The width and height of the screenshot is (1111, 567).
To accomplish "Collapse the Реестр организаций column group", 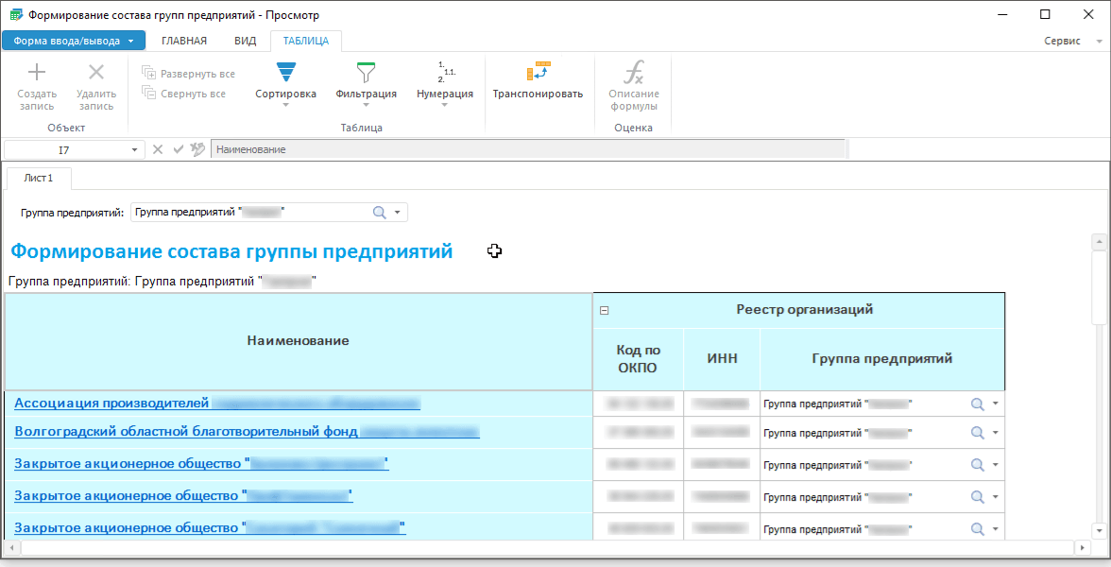I will [605, 310].
